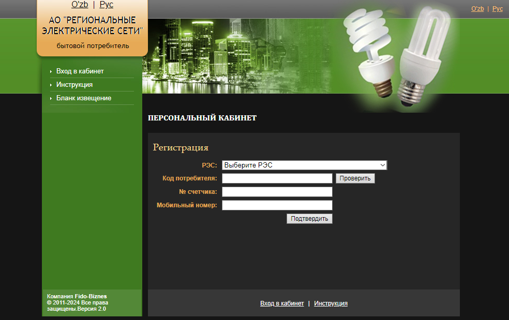The width and height of the screenshot is (509, 320).
Task: Choose O'zb language at the top-right corner
Action: 477,9
